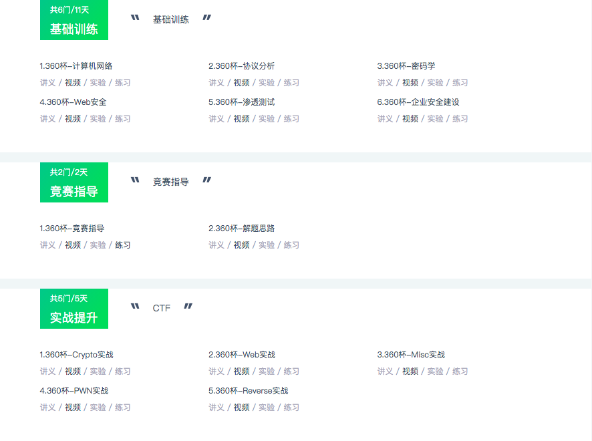Open 实验 for 5.360杯–Reverse实战
592x441 pixels.
click(x=267, y=408)
